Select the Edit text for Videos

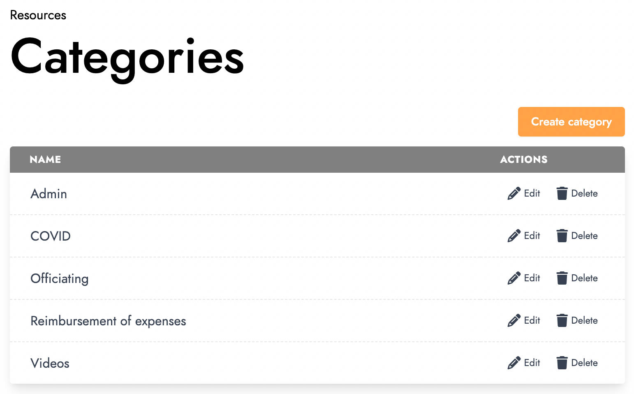(x=532, y=363)
